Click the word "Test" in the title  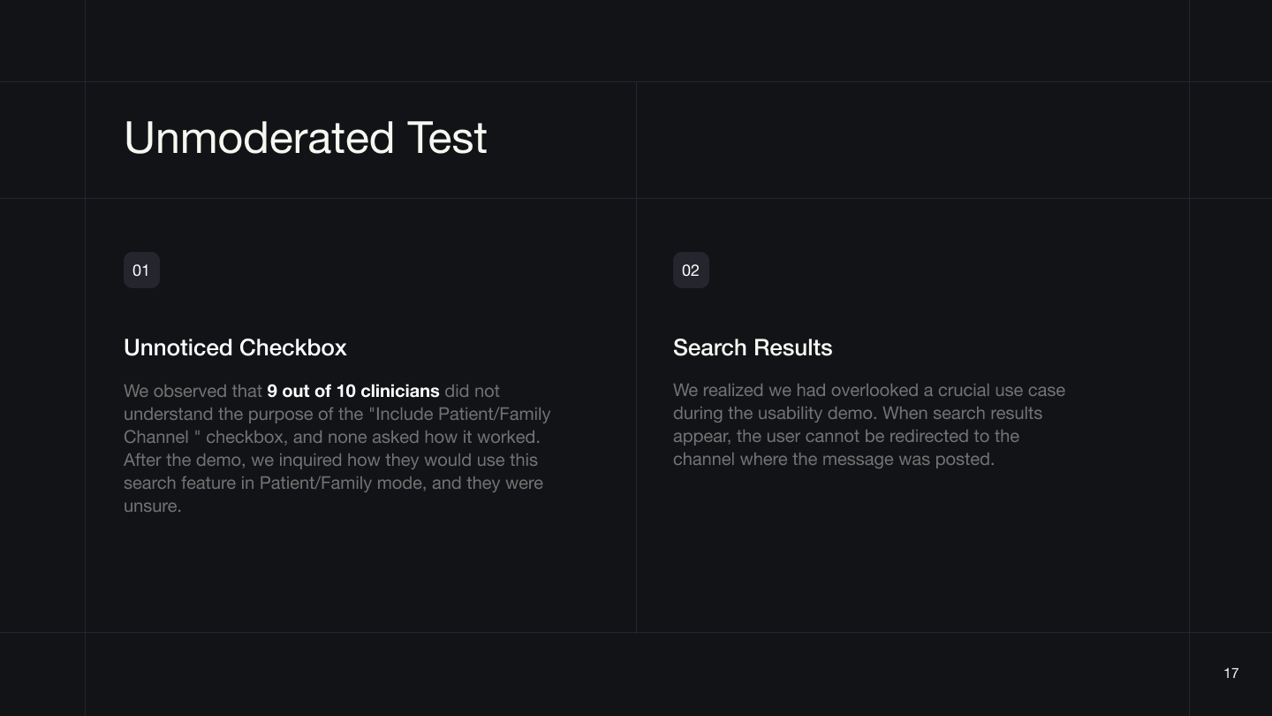pyautogui.click(x=447, y=139)
